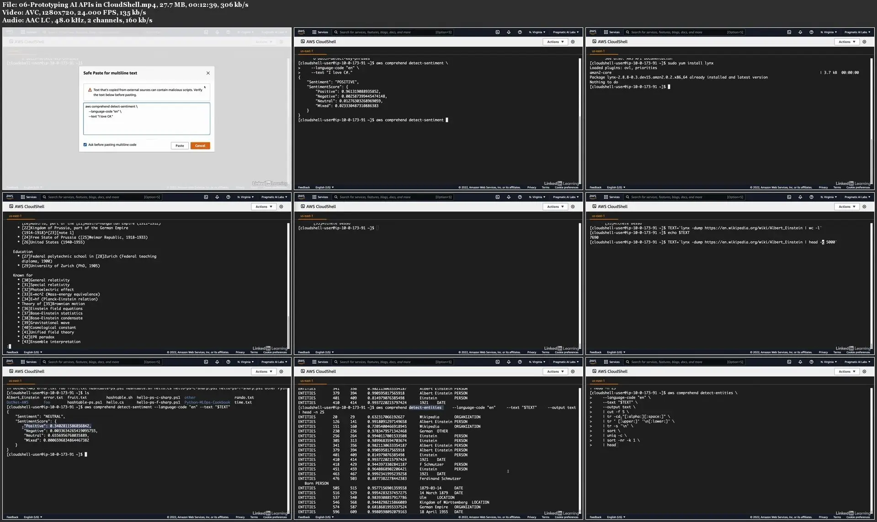Toggle the Ask before pasting multiline code checkbox
Image resolution: width=877 pixels, height=522 pixels.
tap(85, 145)
